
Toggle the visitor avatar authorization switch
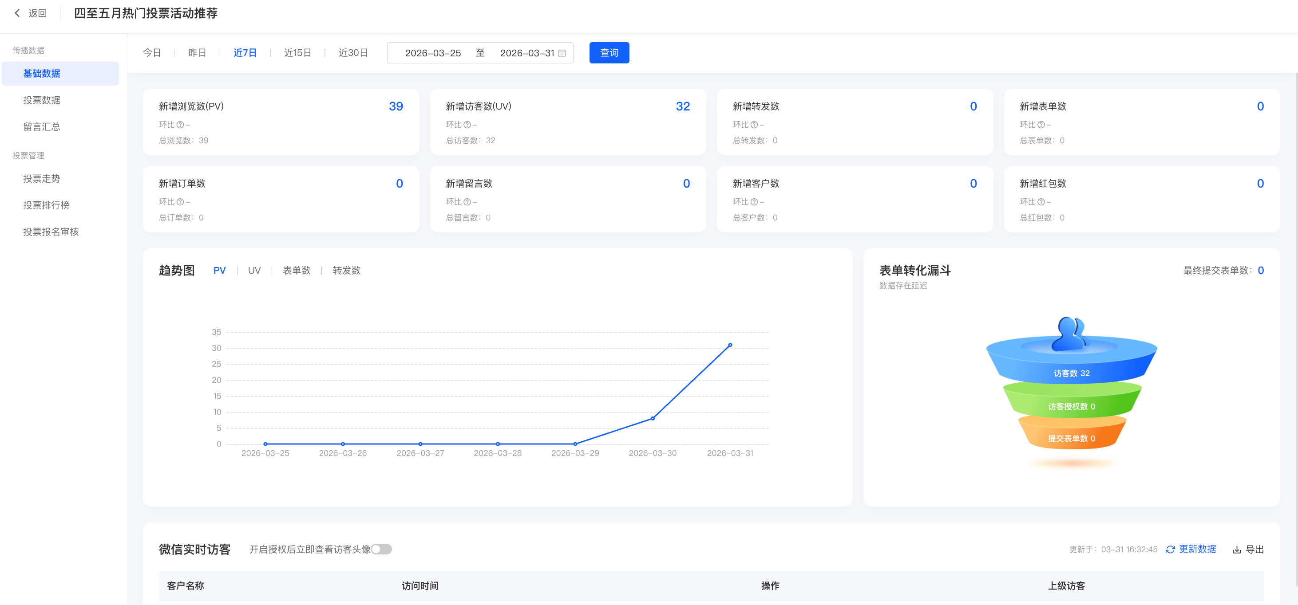(381, 549)
